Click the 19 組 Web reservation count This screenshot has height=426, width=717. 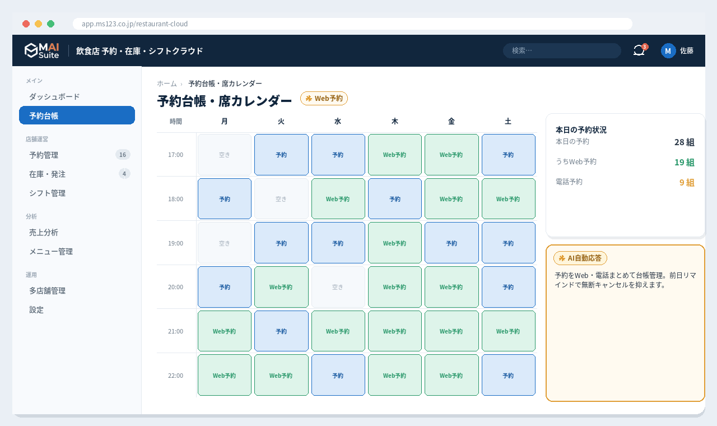point(685,162)
